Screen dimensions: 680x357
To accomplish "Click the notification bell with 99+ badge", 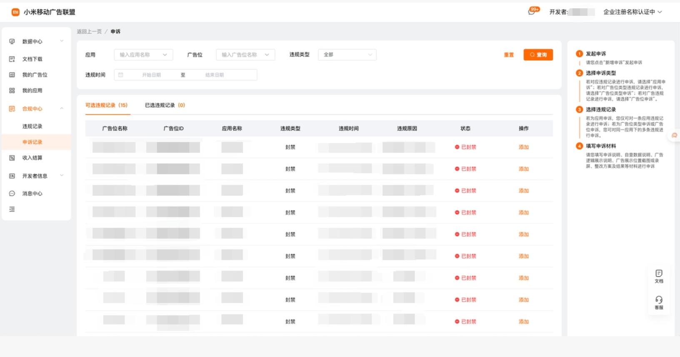I will (x=532, y=12).
